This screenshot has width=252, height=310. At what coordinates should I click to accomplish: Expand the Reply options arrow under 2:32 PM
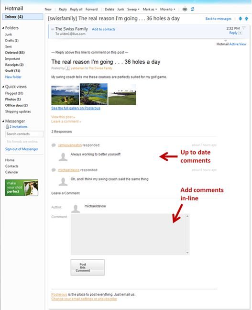(x=241, y=33)
